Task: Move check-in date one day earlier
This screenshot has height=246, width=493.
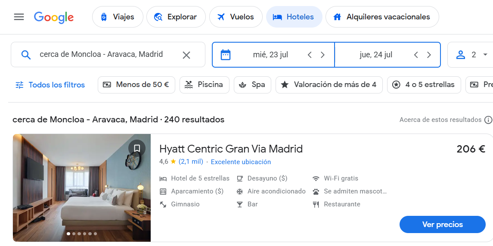Action: (x=310, y=55)
